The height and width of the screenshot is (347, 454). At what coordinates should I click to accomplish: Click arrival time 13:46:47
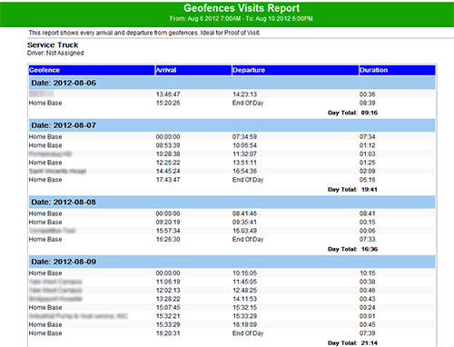click(x=168, y=94)
